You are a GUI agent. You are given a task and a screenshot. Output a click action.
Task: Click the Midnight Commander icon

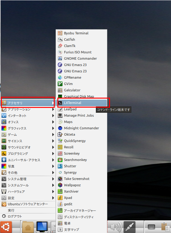click(60, 128)
